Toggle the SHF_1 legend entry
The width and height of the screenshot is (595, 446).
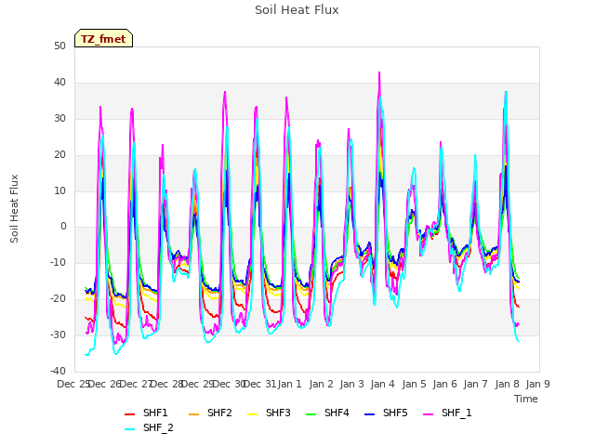pos(447,413)
